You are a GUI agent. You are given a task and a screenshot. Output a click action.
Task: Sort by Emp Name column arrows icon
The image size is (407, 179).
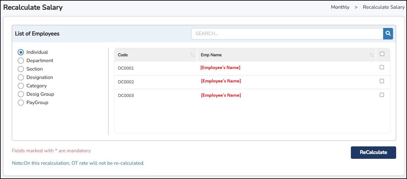371,55
